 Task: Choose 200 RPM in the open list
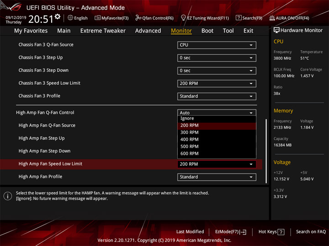click(217, 126)
